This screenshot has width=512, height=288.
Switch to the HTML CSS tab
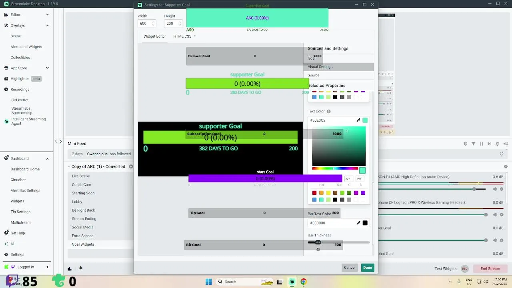click(x=182, y=36)
